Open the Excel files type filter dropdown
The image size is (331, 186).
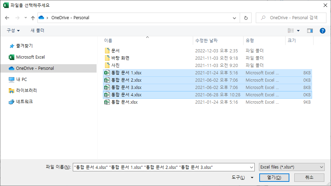pyautogui.click(x=292, y=167)
